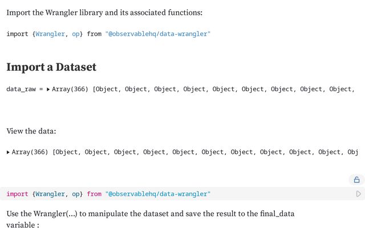This screenshot has height=228, width=365.
Task: Expand the Array(366) under View the data
Action: (8, 152)
